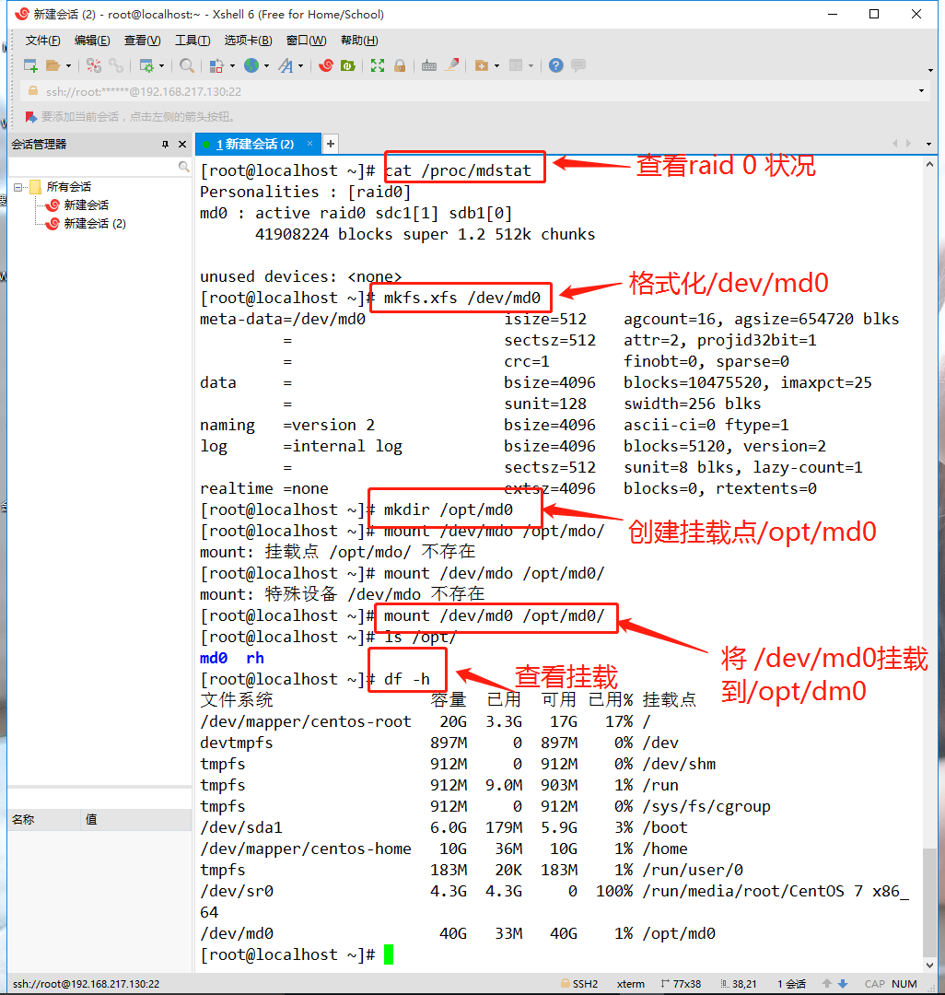This screenshot has height=995, width=945.
Task: Click xterm status bar entry
Action: (x=630, y=984)
